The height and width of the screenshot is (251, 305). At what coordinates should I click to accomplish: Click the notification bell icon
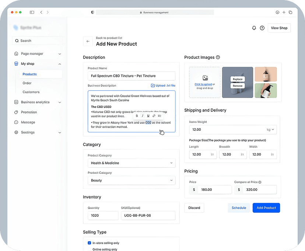click(x=254, y=28)
